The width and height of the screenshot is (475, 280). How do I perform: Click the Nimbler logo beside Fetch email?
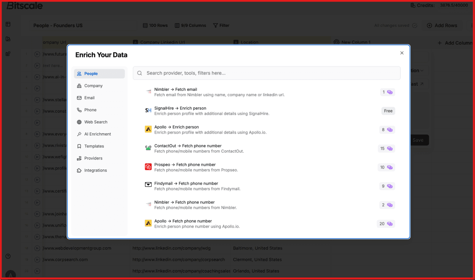tap(149, 92)
